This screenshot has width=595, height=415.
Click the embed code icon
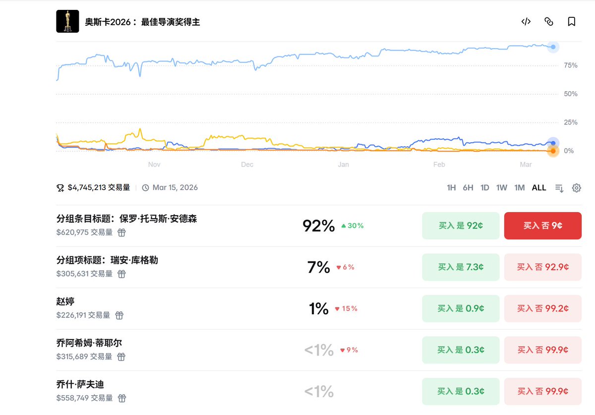point(526,21)
